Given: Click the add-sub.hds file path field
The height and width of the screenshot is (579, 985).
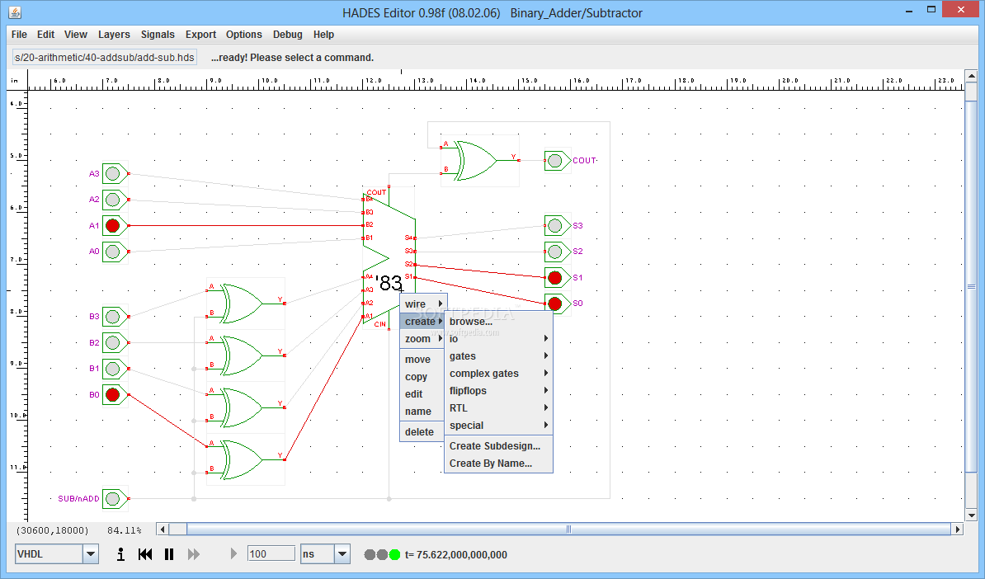Looking at the screenshot, I should click(x=104, y=57).
